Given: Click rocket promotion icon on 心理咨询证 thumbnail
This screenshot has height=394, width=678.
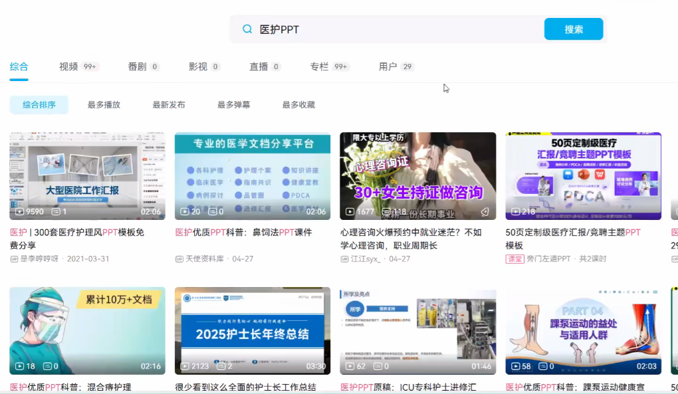Looking at the screenshot, I should (x=485, y=212).
